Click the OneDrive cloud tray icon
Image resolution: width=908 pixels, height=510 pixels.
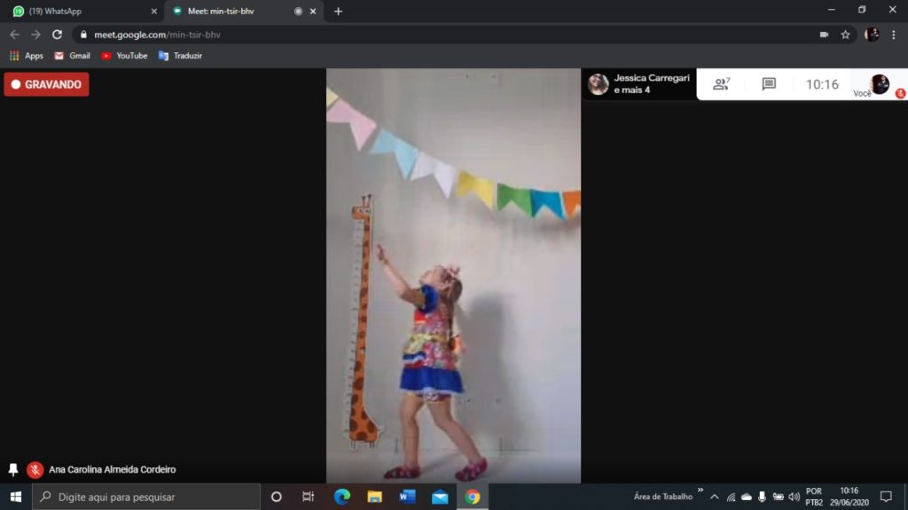click(747, 497)
